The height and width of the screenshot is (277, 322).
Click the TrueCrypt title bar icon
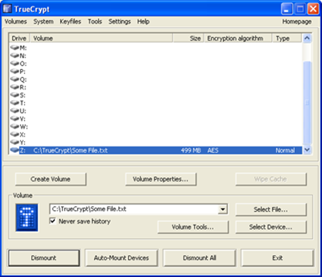[x=7, y=9]
